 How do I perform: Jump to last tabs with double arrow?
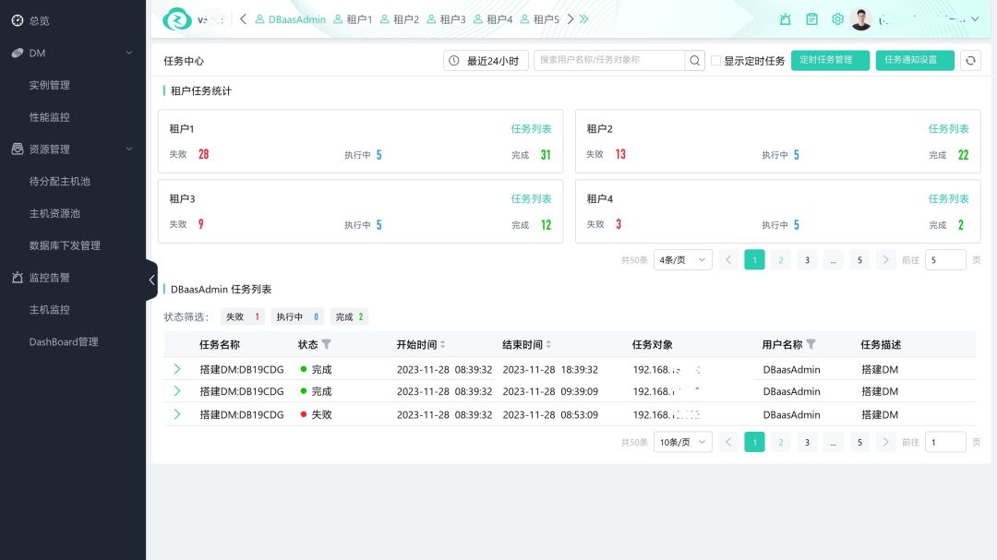(583, 19)
